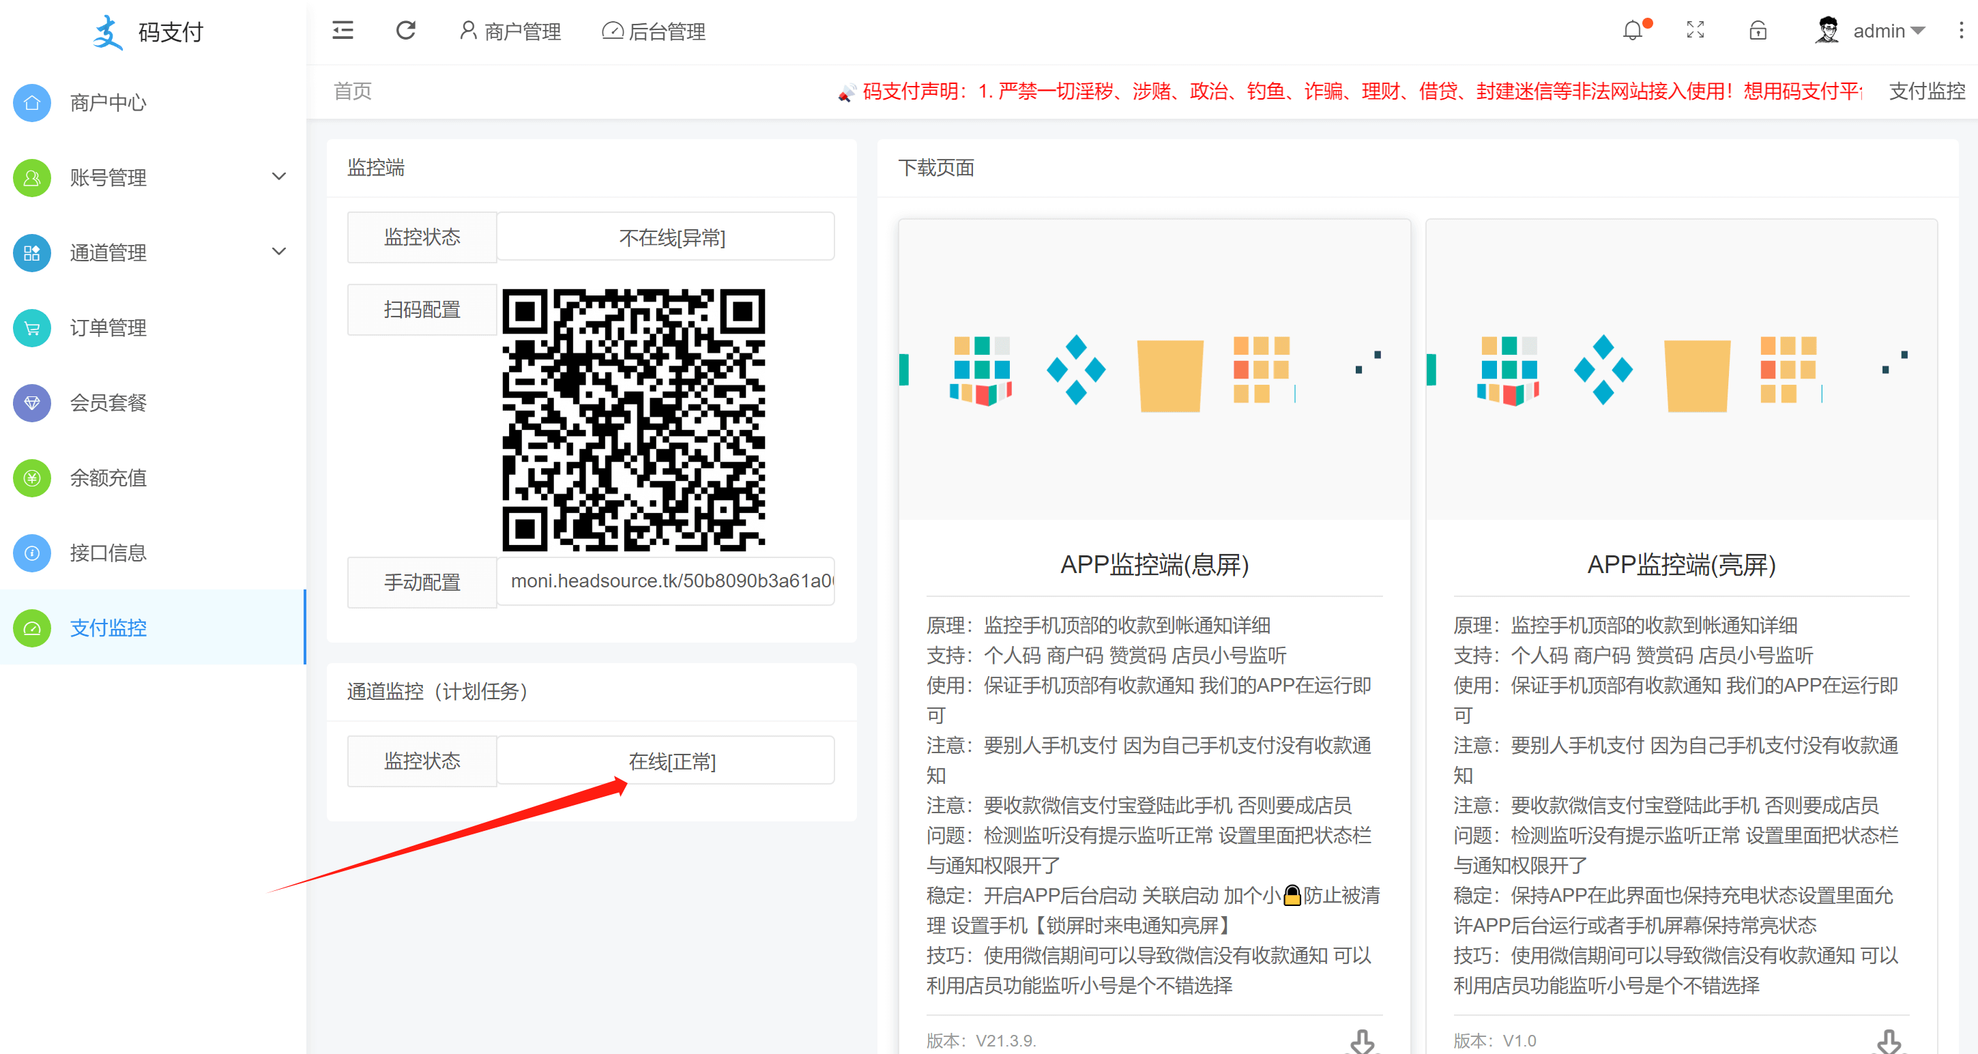
Task: Expand the 通道管理 submenu chevron
Action: pos(280,251)
